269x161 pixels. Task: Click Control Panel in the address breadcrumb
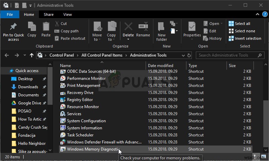pyautogui.click(x=62, y=55)
